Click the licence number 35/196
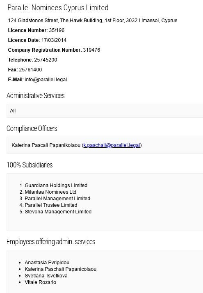This screenshot has width=203, height=293. click(x=57, y=30)
